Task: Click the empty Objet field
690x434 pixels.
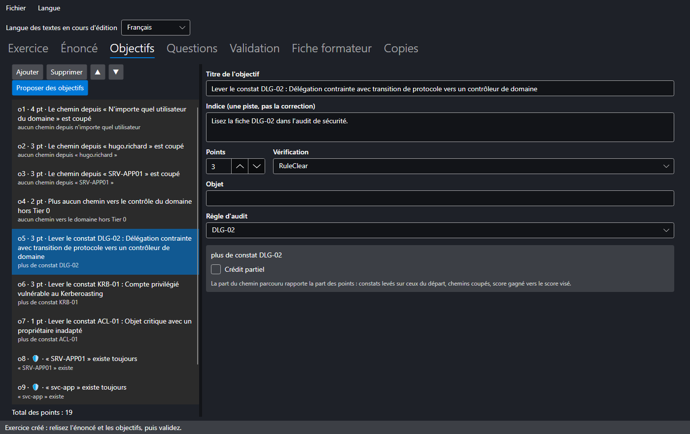Action: [440, 198]
